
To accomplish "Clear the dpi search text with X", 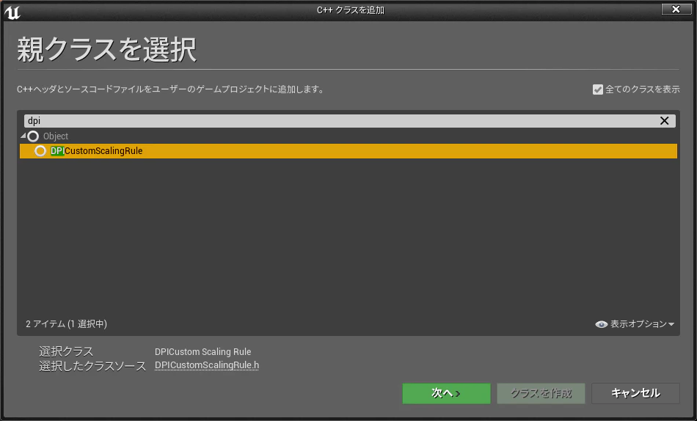I will pyautogui.click(x=664, y=121).
